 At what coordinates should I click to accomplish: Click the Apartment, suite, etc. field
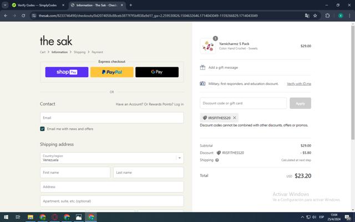[112, 201]
